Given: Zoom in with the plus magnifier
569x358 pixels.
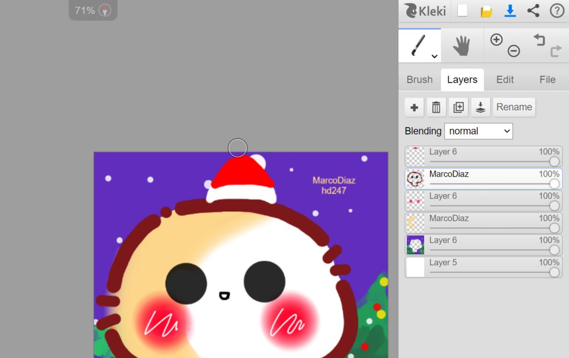Looking at the screenshot, I should (x=496, y=39).
